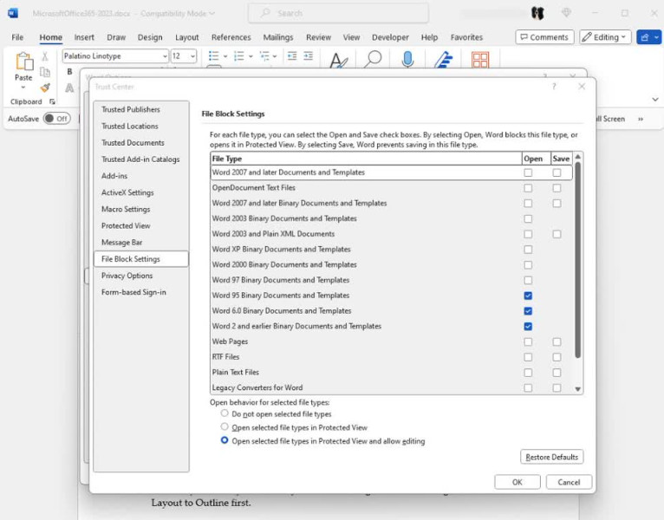Image resolution: width=664 pixels, height=520 pixels.
Task: Click the Add-ins grid icon
Action: [x=480, y=60]
